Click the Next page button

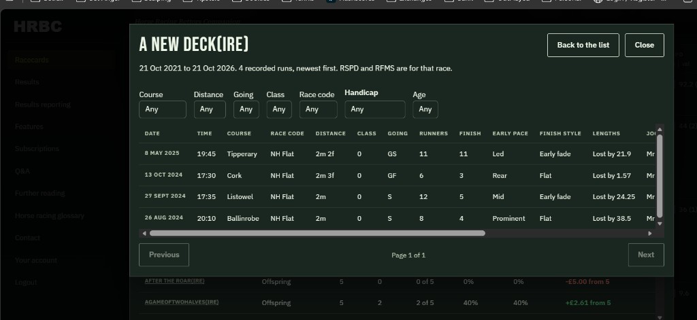coord(646,255)
